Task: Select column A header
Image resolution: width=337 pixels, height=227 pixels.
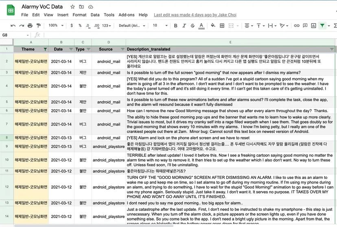Action: tap(31, 42)
